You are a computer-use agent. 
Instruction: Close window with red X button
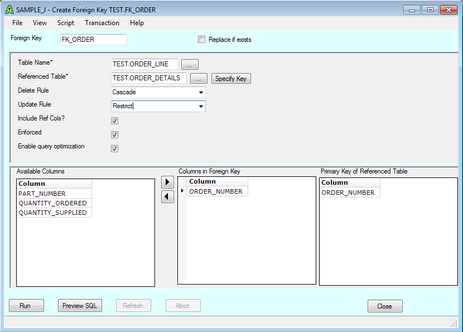point(448,10)
